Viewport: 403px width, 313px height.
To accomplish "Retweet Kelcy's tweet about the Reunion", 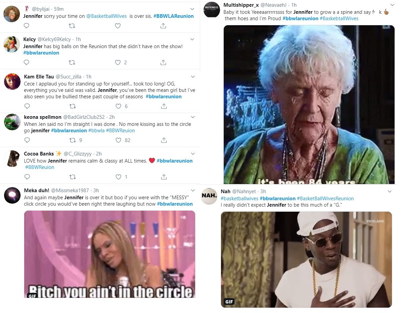I will [72, 62].
